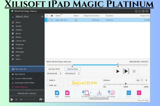Screen dimensions: 160x106
Task: Sort by Output Size column
Action: pyautogui.click(x=145, y=16)
